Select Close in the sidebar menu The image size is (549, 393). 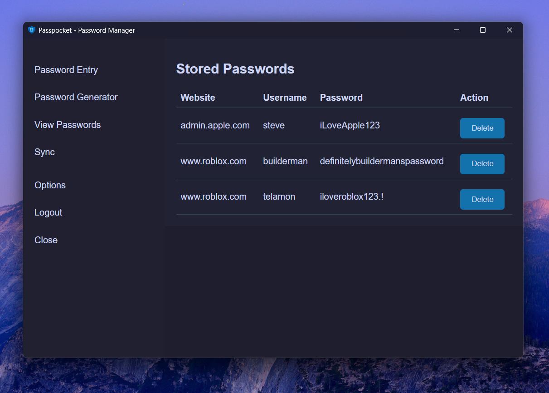[46, 240]
